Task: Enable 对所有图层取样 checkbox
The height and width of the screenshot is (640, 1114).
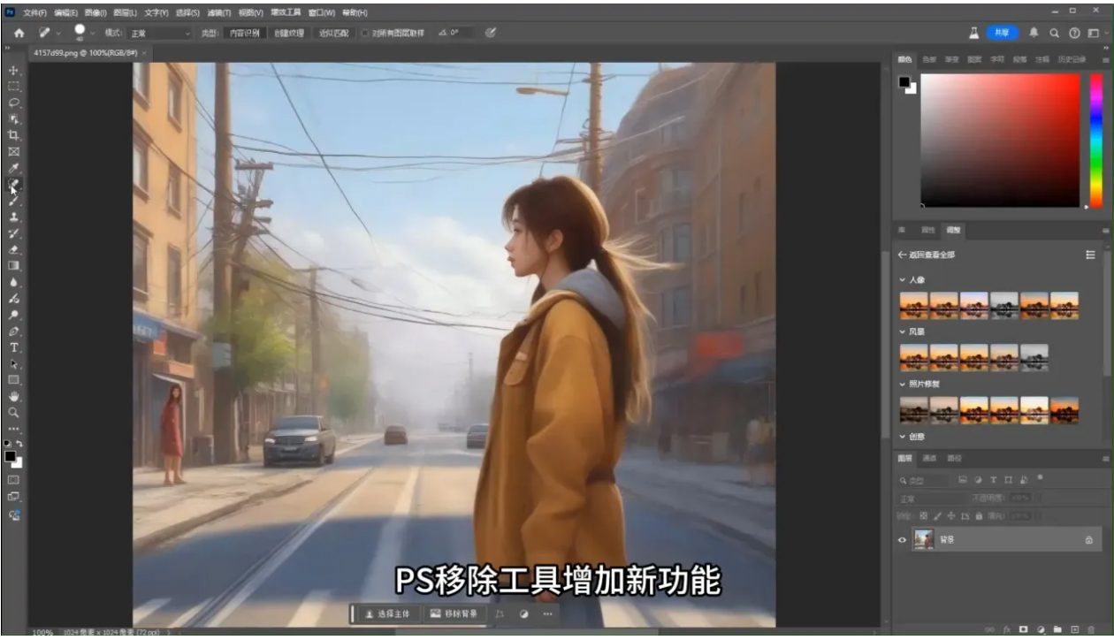Action: coord(364,33)
